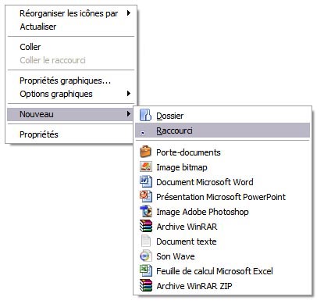324x304 pixels.
Task: Click the Son Wave media icon
Action: 145,256
